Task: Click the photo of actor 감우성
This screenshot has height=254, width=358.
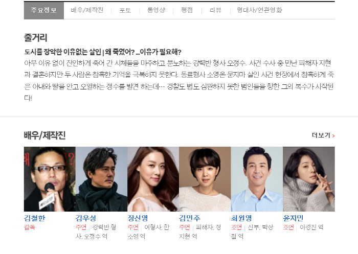Action: pyautogui.click(x=101, y=179)
